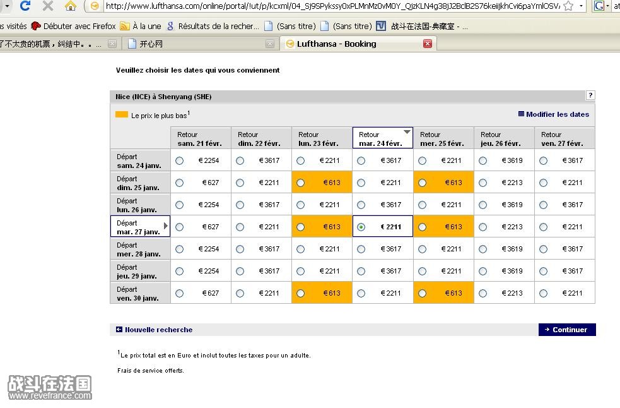Reload the current page
This screenshot has height=408, width=620.
point(25,6)
